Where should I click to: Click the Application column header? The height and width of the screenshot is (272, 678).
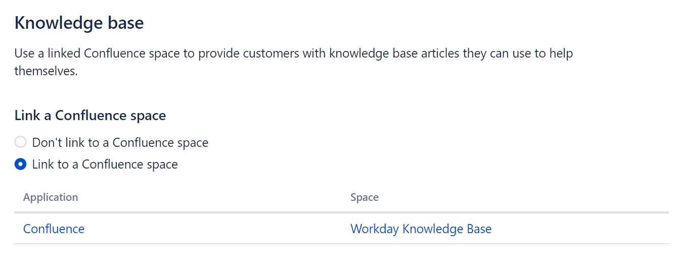tap(51, 197)
